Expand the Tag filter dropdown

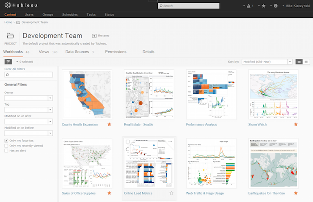click(x=51, y=109)
